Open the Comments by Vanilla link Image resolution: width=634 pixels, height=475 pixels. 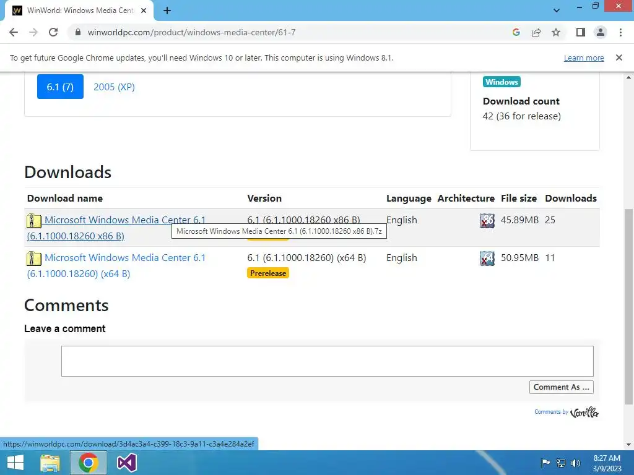click(566, 412)
